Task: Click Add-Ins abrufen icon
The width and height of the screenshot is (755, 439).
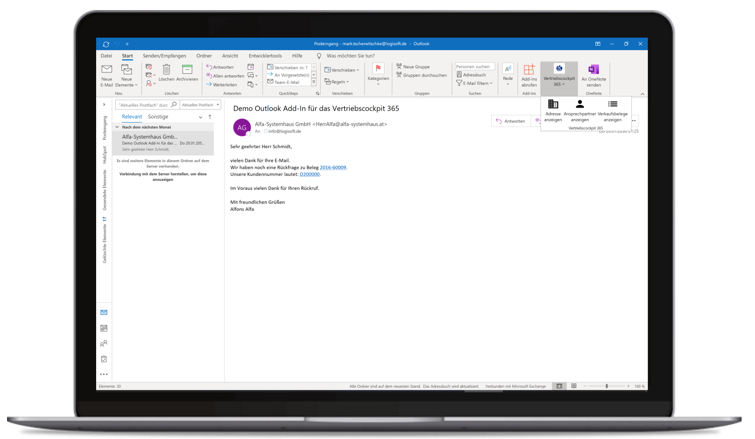Action: (x=529, y=69)
